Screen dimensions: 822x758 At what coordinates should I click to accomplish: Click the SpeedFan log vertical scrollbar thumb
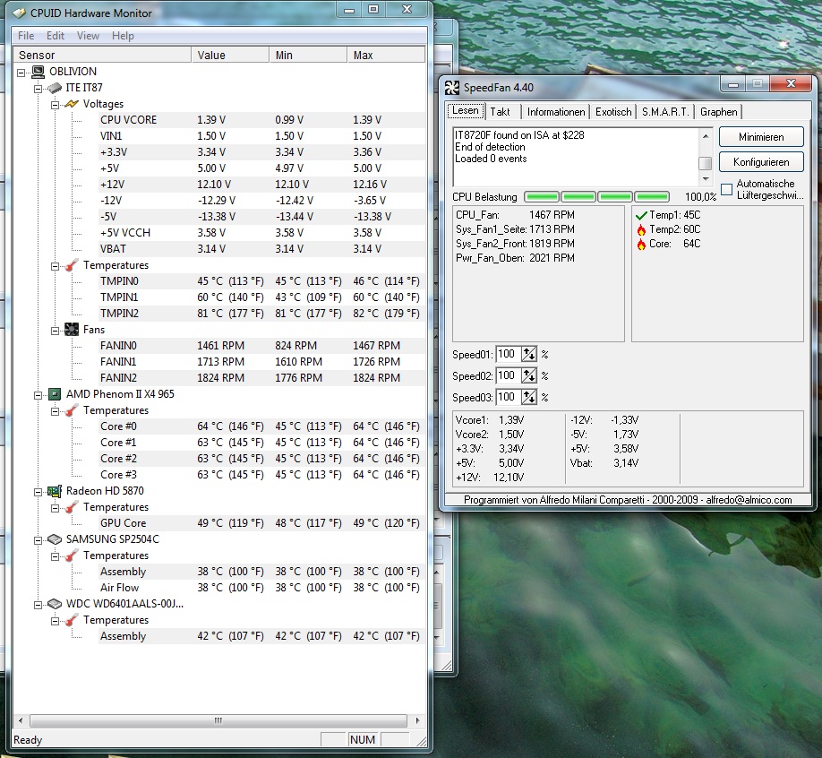[706, 163]
